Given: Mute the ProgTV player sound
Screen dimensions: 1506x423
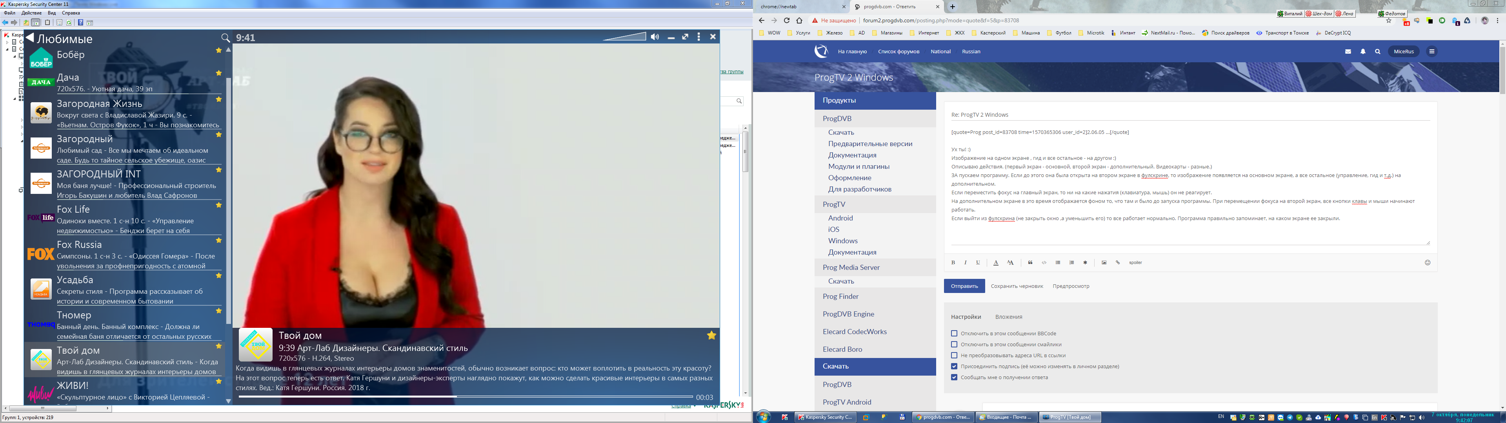Looking at the screenshot, I should 655,37.
